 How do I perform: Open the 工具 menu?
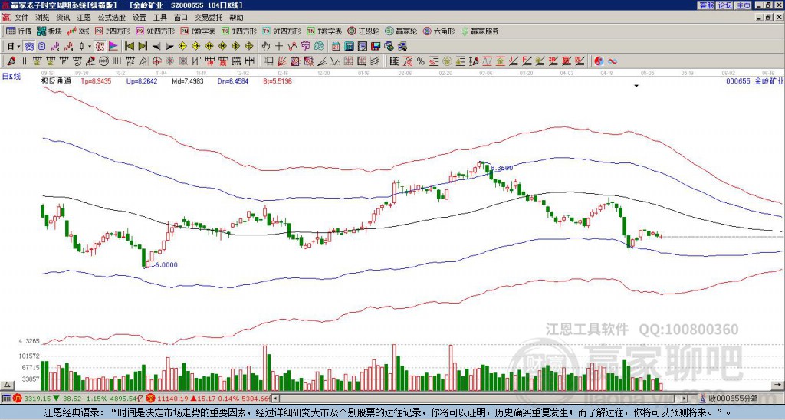coord(160,18)
